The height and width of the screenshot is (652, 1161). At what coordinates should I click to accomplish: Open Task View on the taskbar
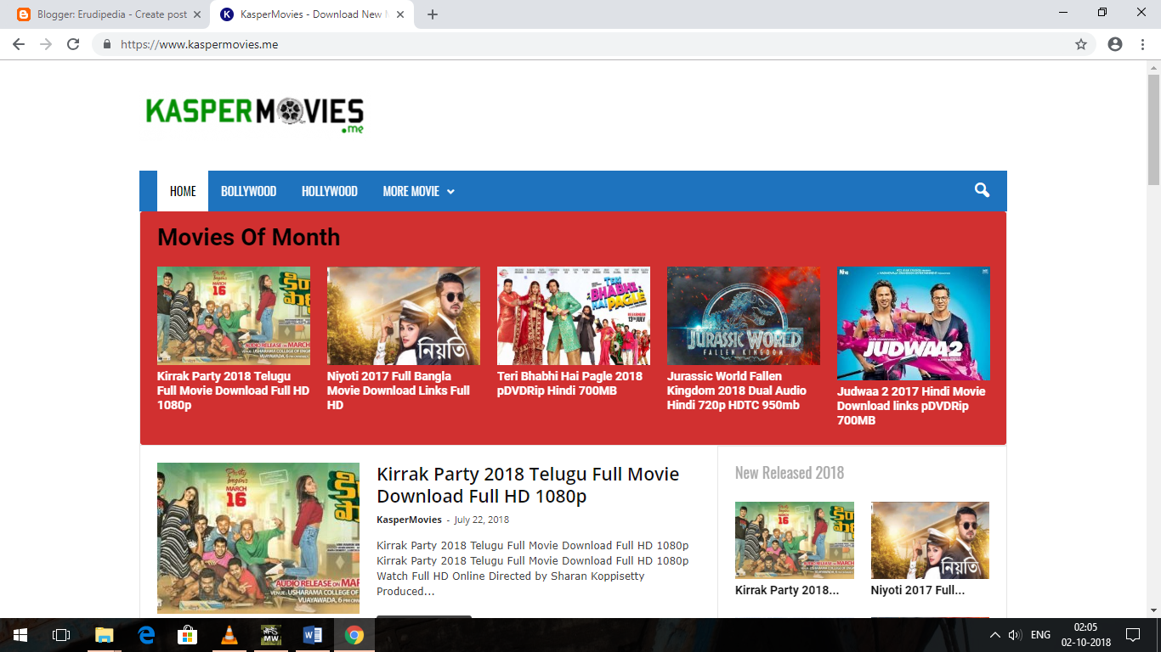coord(61,635)
